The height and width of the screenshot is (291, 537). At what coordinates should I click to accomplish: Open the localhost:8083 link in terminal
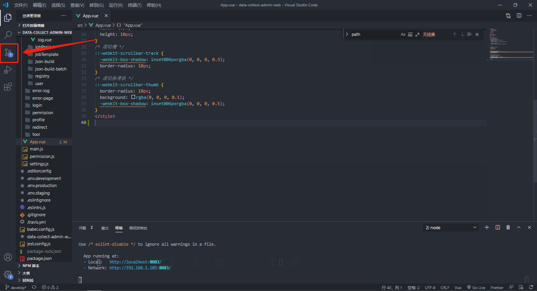click(135, 262)
